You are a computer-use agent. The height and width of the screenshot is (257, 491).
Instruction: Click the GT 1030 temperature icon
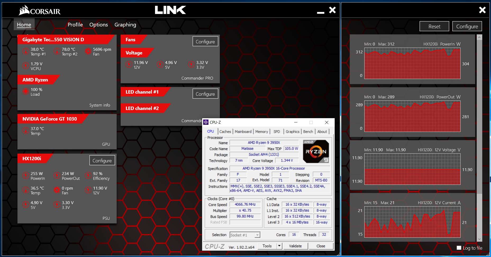(x=25, y=131)
